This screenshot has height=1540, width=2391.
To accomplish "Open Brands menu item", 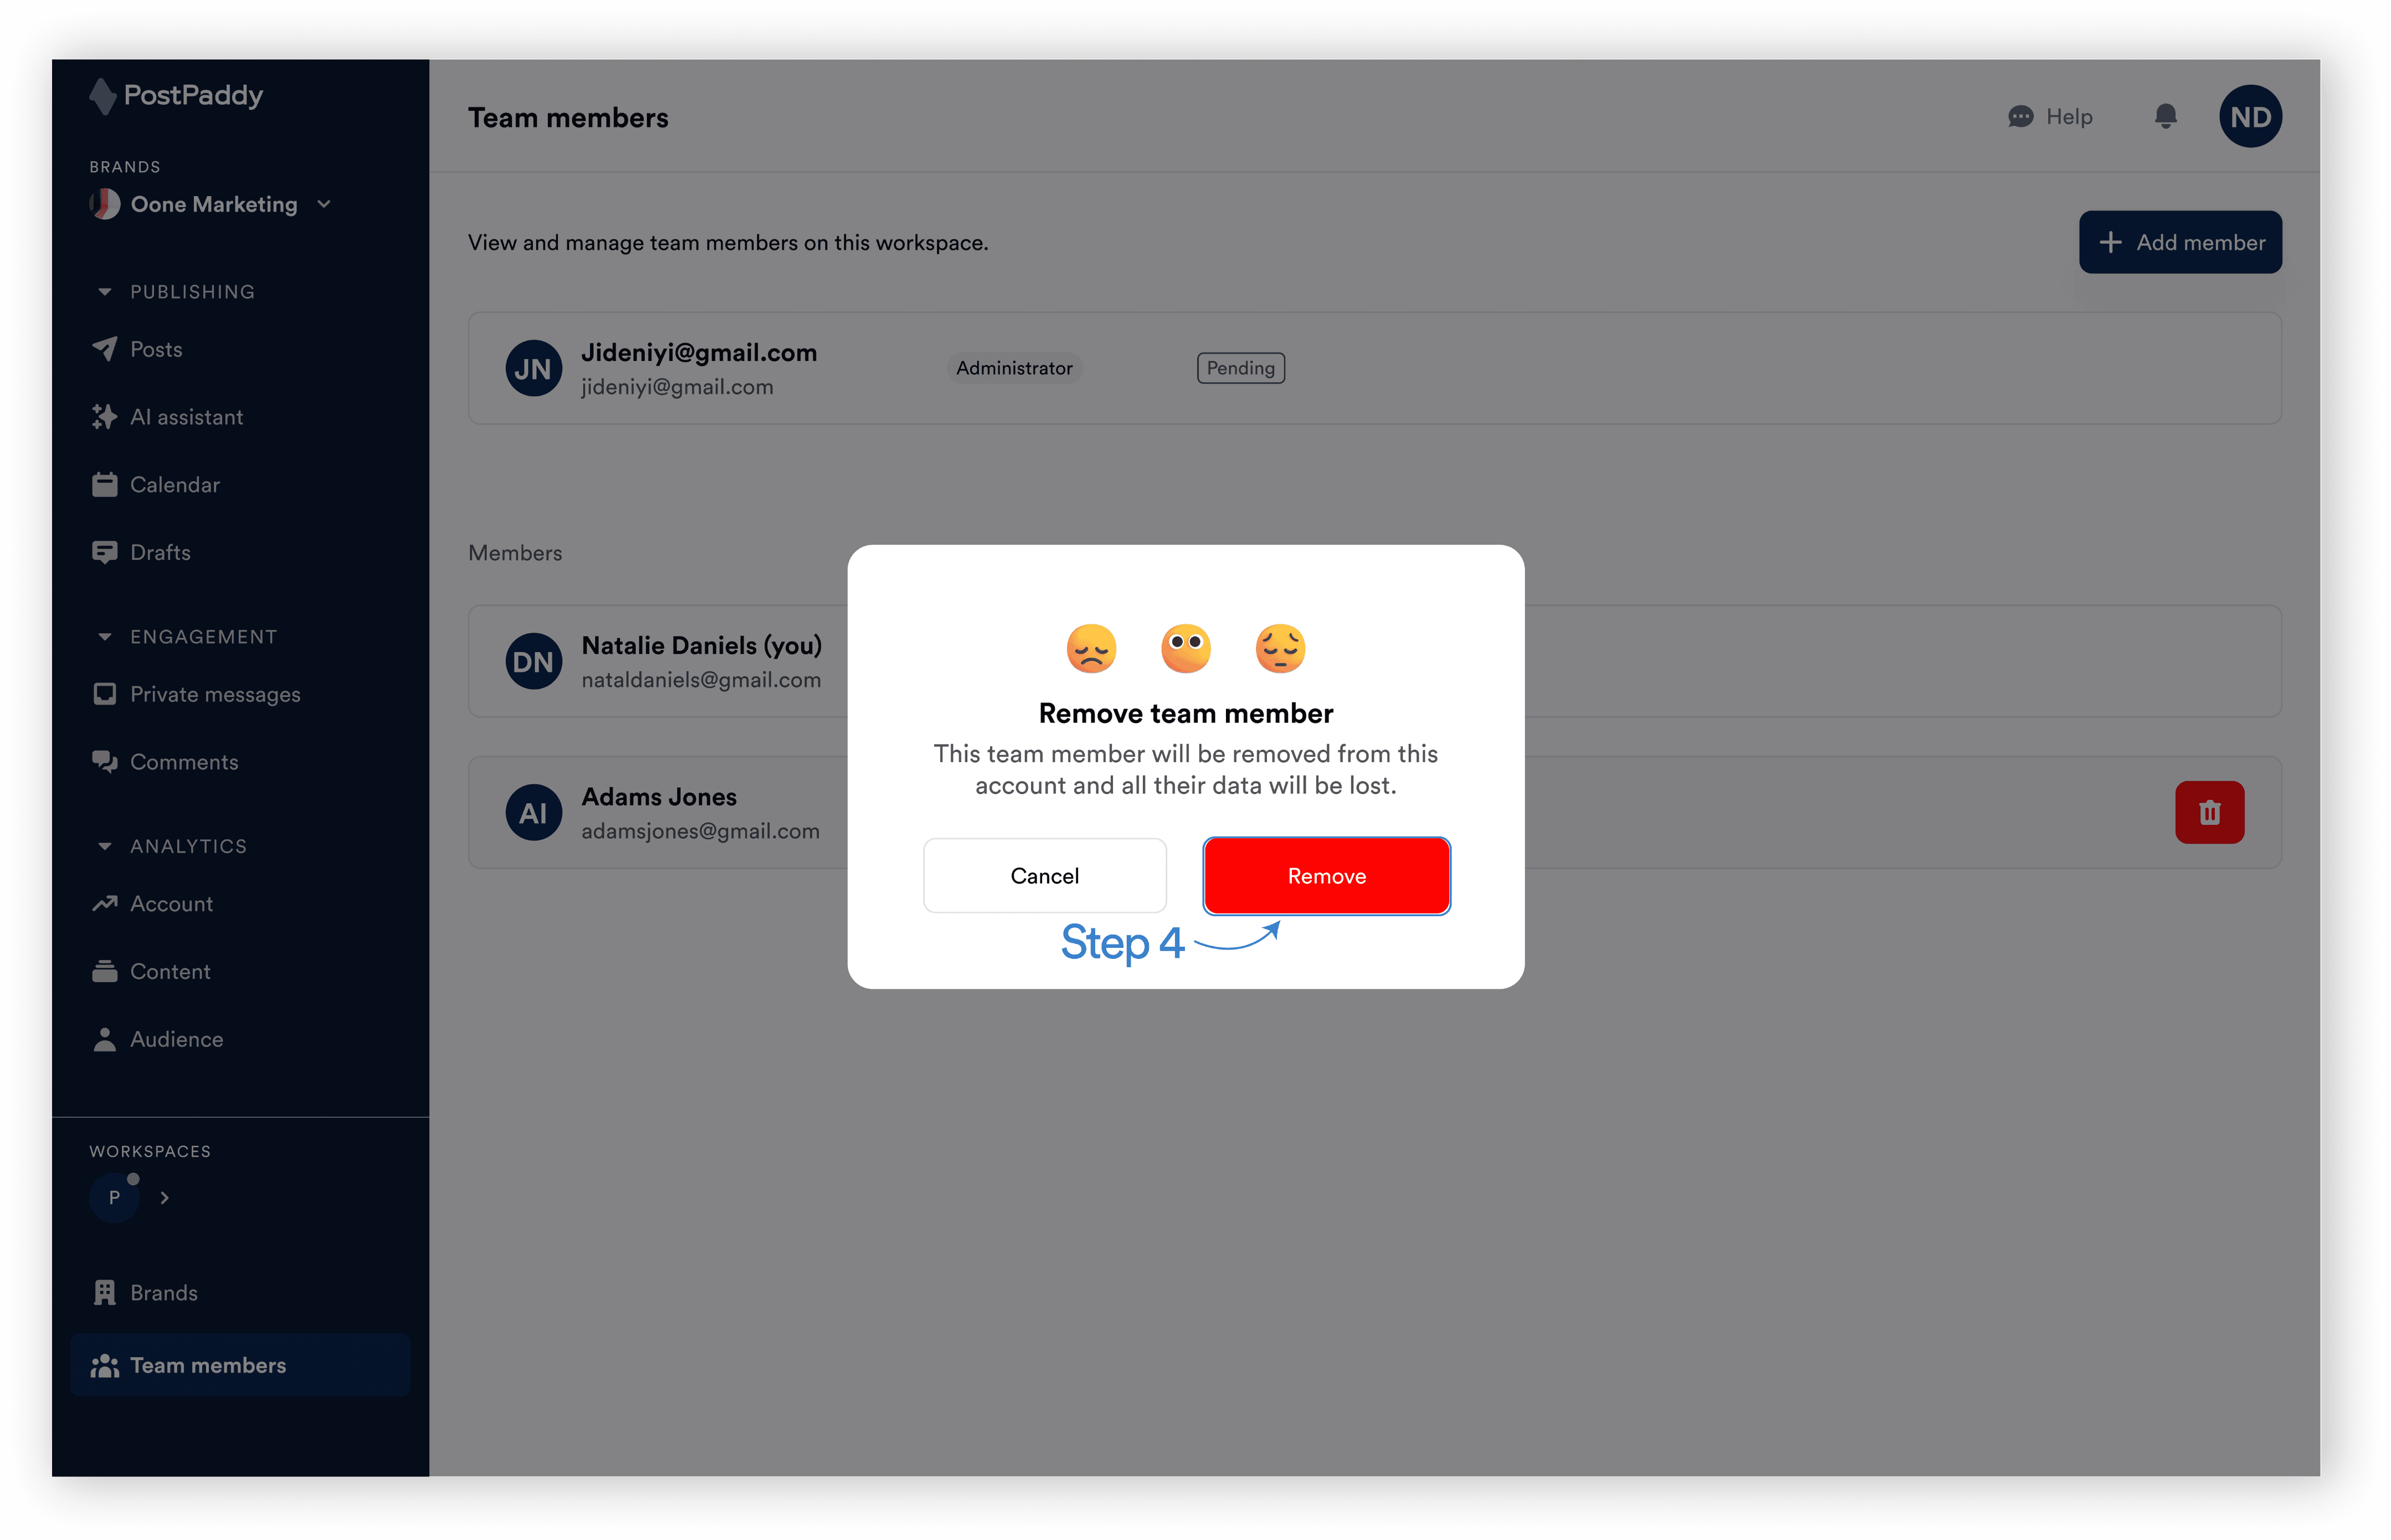I will [x=163, y=1293].
